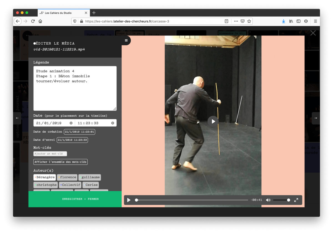The height and width of the screenshot is (234, 333).
Task: Toggle author guillaume
Action: [90, 177]
